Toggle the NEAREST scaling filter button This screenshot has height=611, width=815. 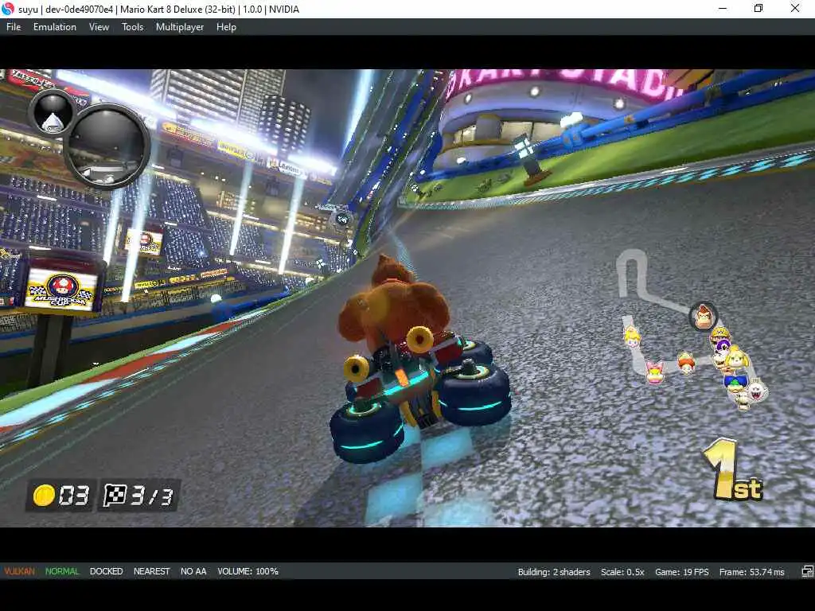coord(152,571)
